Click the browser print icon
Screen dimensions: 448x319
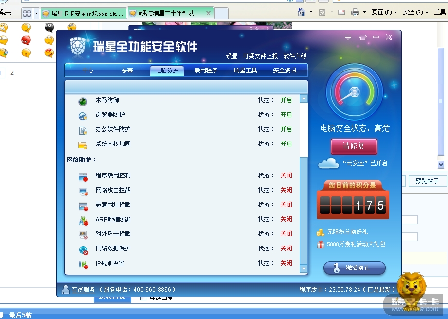coord(355,12)
